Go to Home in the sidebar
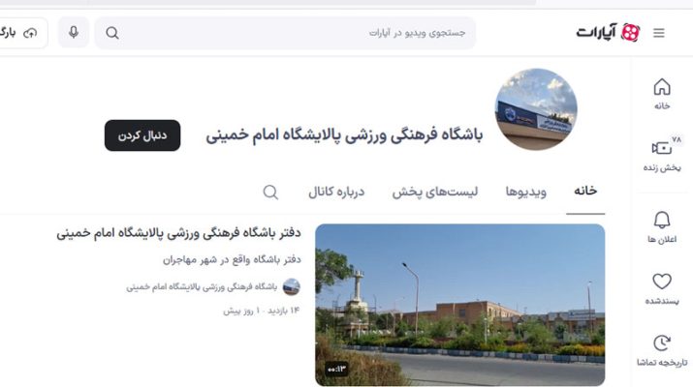The height and width of the screenshot is (387, 693). pos(662,94)
